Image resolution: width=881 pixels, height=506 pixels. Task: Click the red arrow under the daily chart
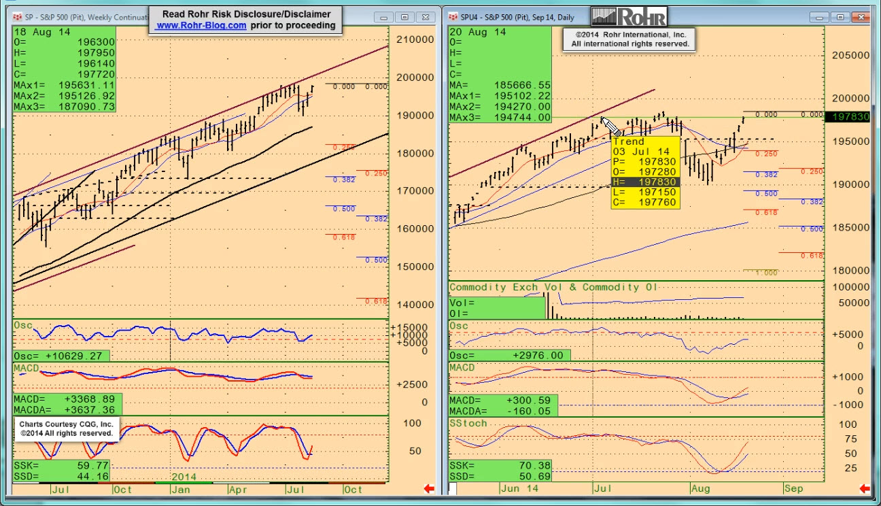(865, 488)
